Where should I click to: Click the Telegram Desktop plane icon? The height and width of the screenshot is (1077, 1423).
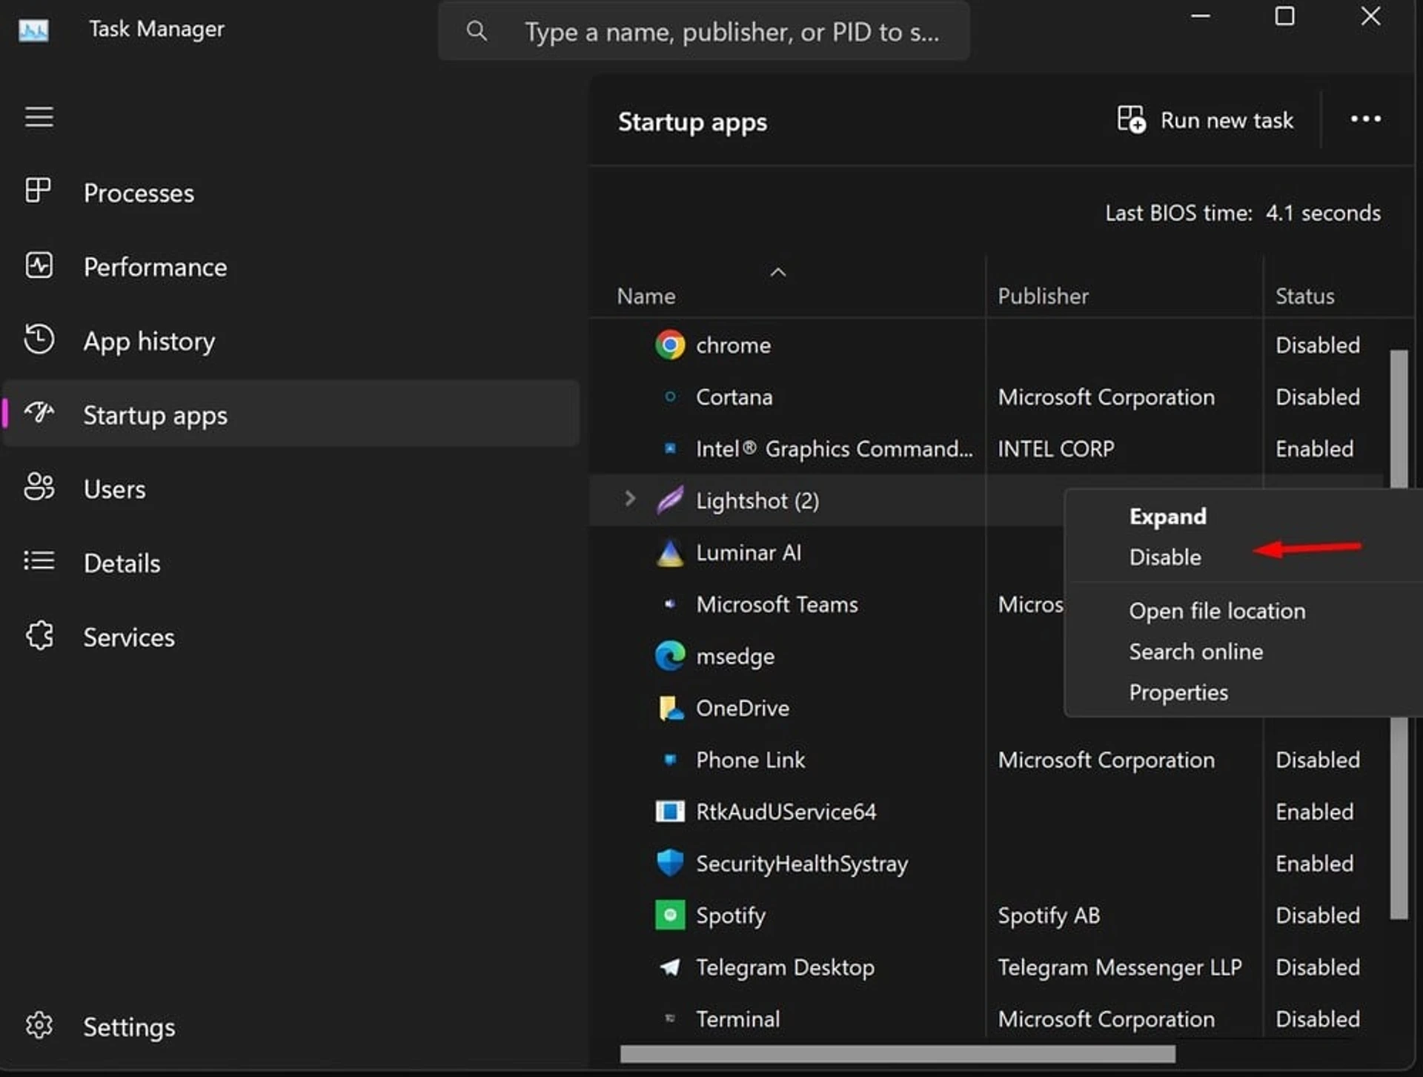coord(670,967)
